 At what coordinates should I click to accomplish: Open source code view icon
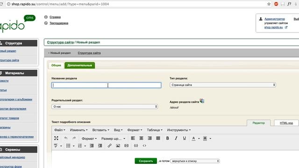[144, 146]
